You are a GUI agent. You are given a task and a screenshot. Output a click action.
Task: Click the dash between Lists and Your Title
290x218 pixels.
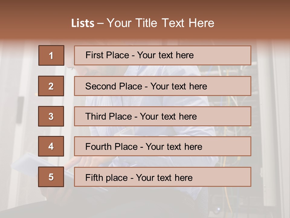tap(100, 23)
